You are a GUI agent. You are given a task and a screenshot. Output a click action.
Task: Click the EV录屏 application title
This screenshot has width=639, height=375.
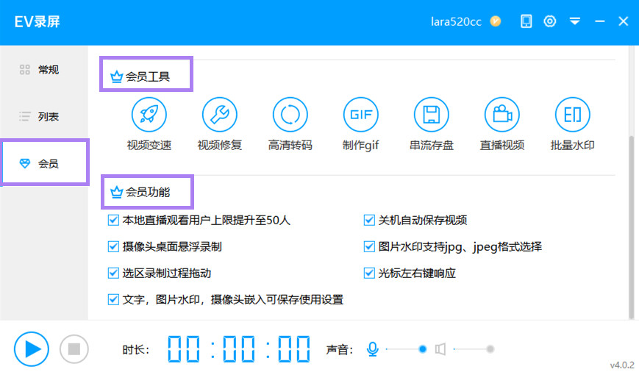(37, 21)
